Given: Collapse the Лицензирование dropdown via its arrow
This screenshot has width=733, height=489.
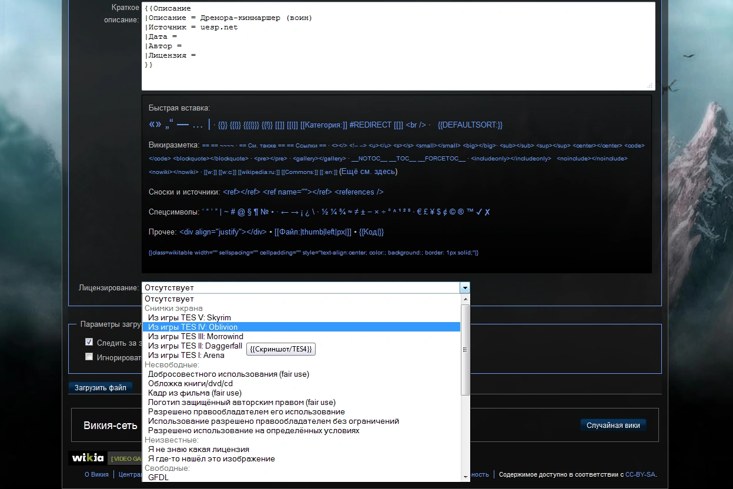Looking at the screenshot, I should click(x=465, y=288).
